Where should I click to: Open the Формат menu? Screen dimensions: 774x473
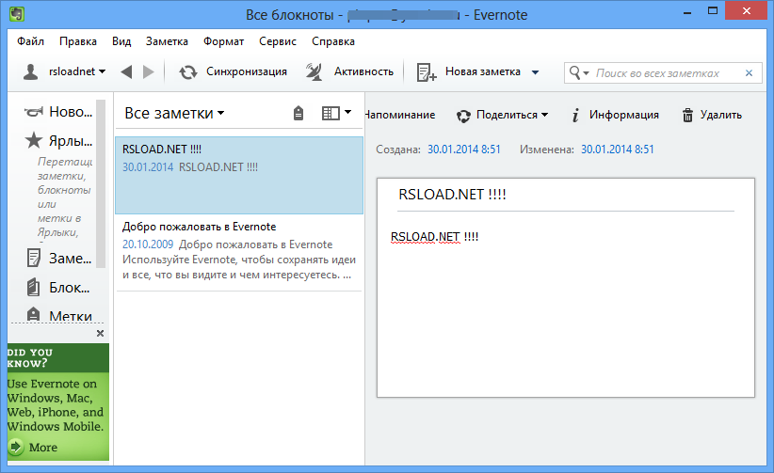tap(223, 41)
